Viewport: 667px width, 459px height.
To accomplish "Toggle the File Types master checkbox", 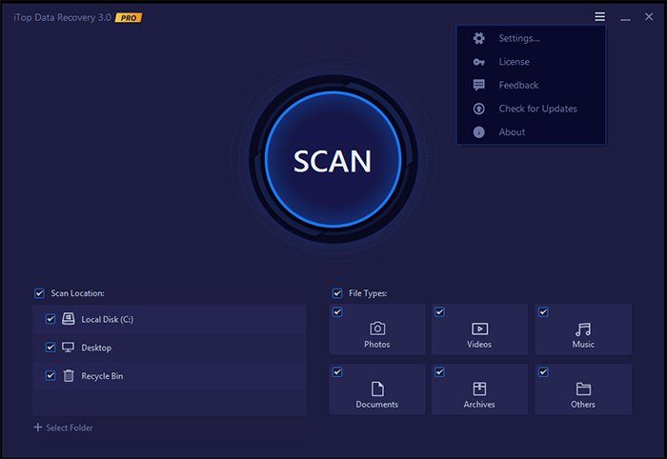I will pos(337,293).
